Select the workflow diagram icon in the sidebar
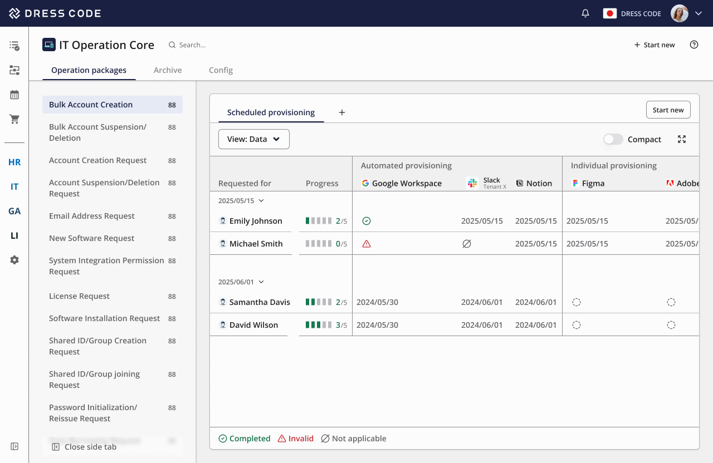713x463 pixels. [x=14, y=70]
